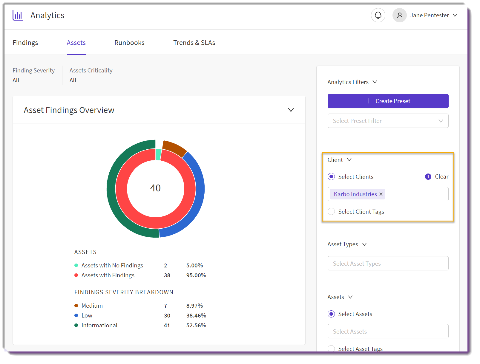The height and width of the screenshot is (364, 480).
Task: Click the selected clients count badge
Action: (x=428, y=176)
